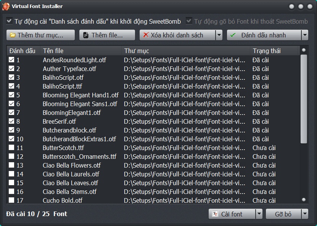Uncheck the box for AndesRoundedLight.otf
The width and height of the screenshot is (317, 226).
(11, 60)
